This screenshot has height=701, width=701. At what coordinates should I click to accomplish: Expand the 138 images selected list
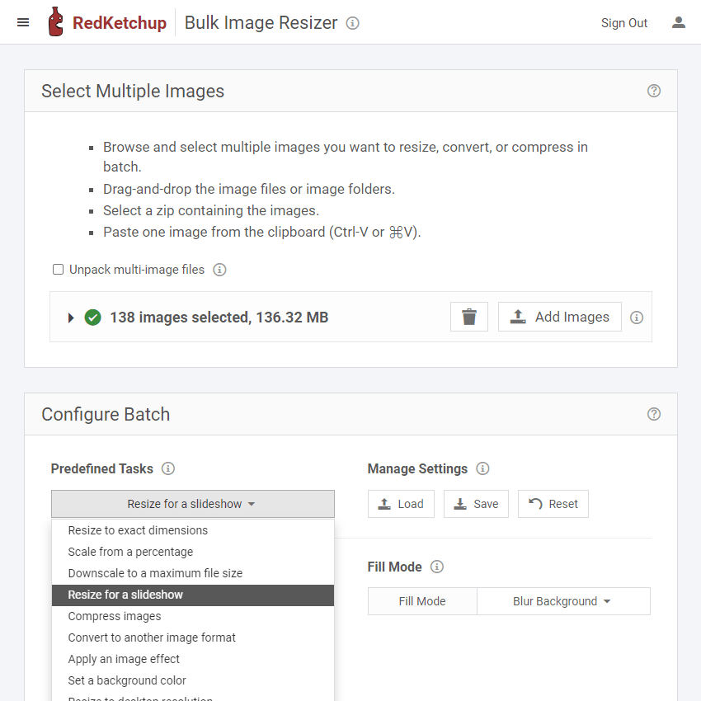tap(70, 317)
